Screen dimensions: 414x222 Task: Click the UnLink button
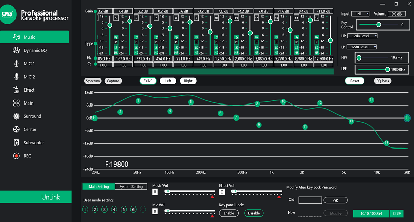point(36,197)
